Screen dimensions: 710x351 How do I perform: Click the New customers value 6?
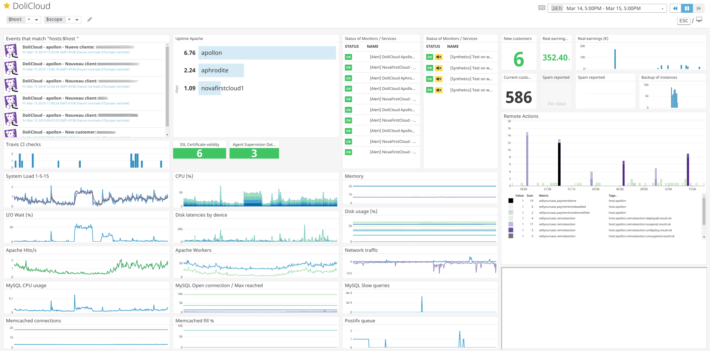pyautogui.click(x=519, y=59)
